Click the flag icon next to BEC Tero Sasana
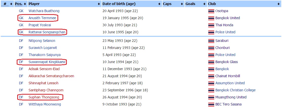Image resolution: width=282 pixels, height=108 pixels. pyautogui.click(x=211, y=104)
